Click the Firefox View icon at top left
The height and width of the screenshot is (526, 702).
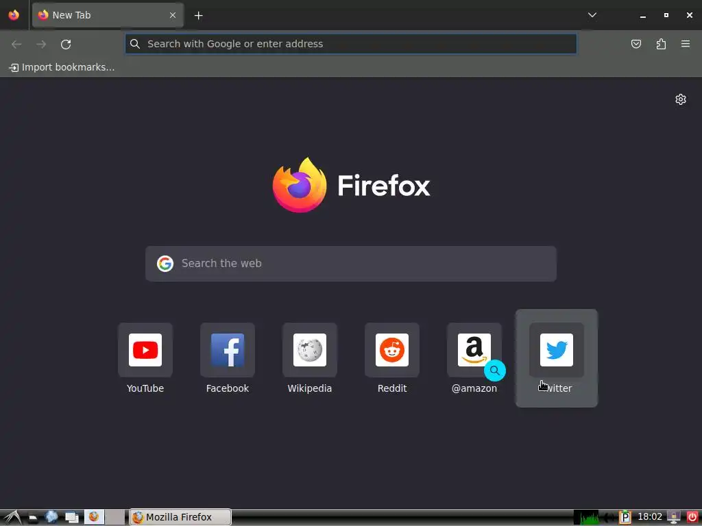[14, 15]
